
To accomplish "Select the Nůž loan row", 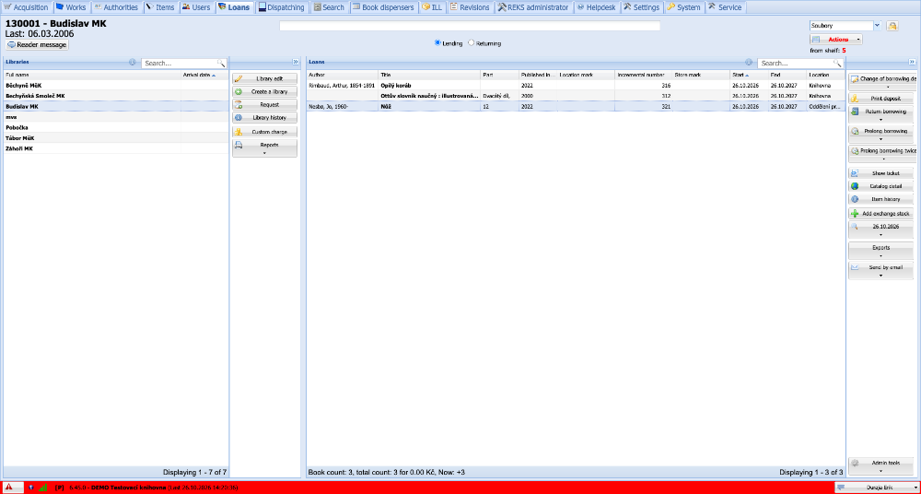I will tap(576, 106).
